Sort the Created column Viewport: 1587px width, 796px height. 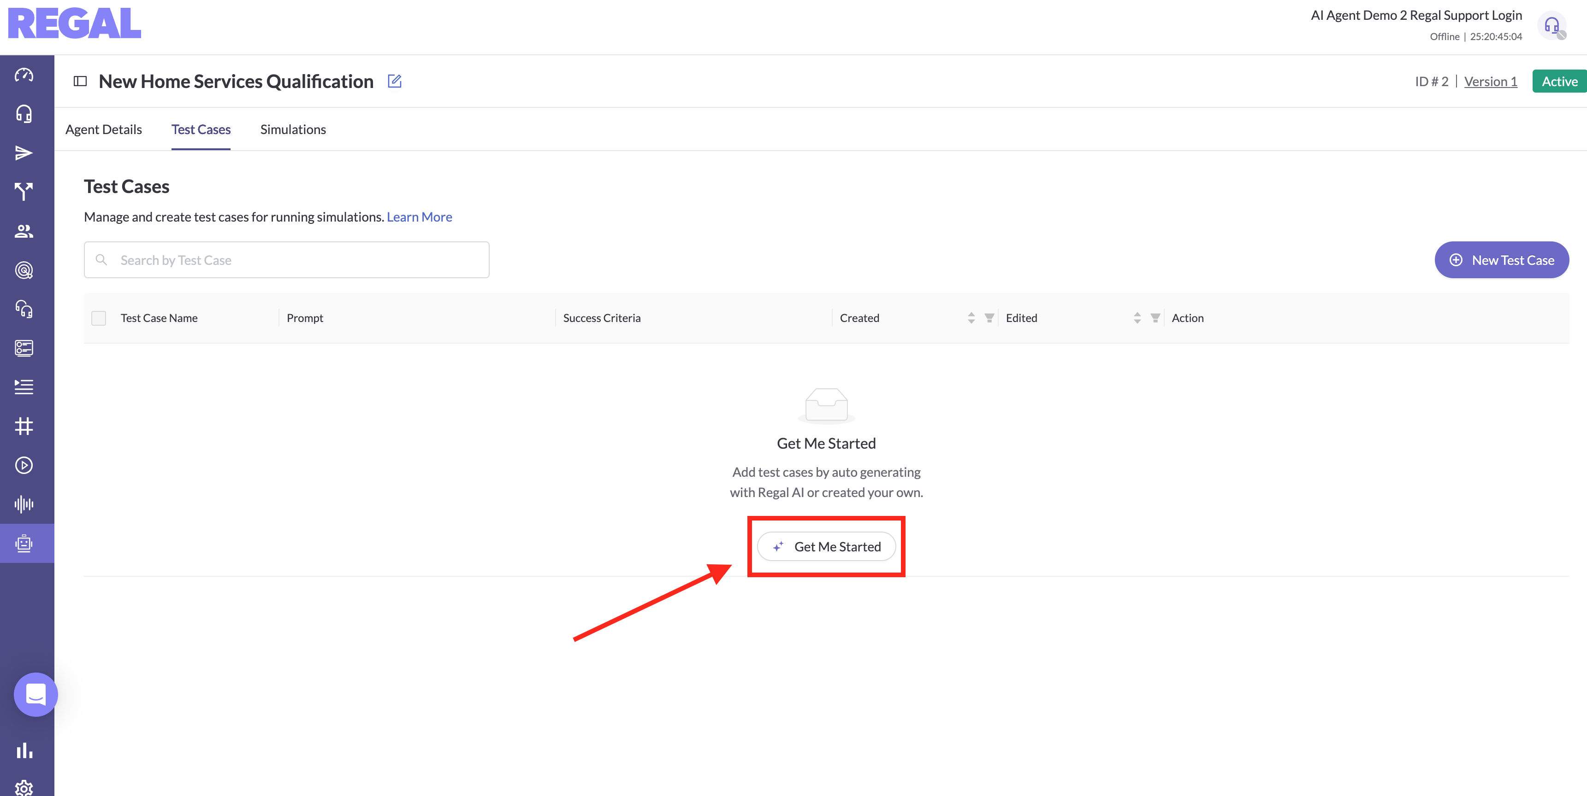coord(971,318)
